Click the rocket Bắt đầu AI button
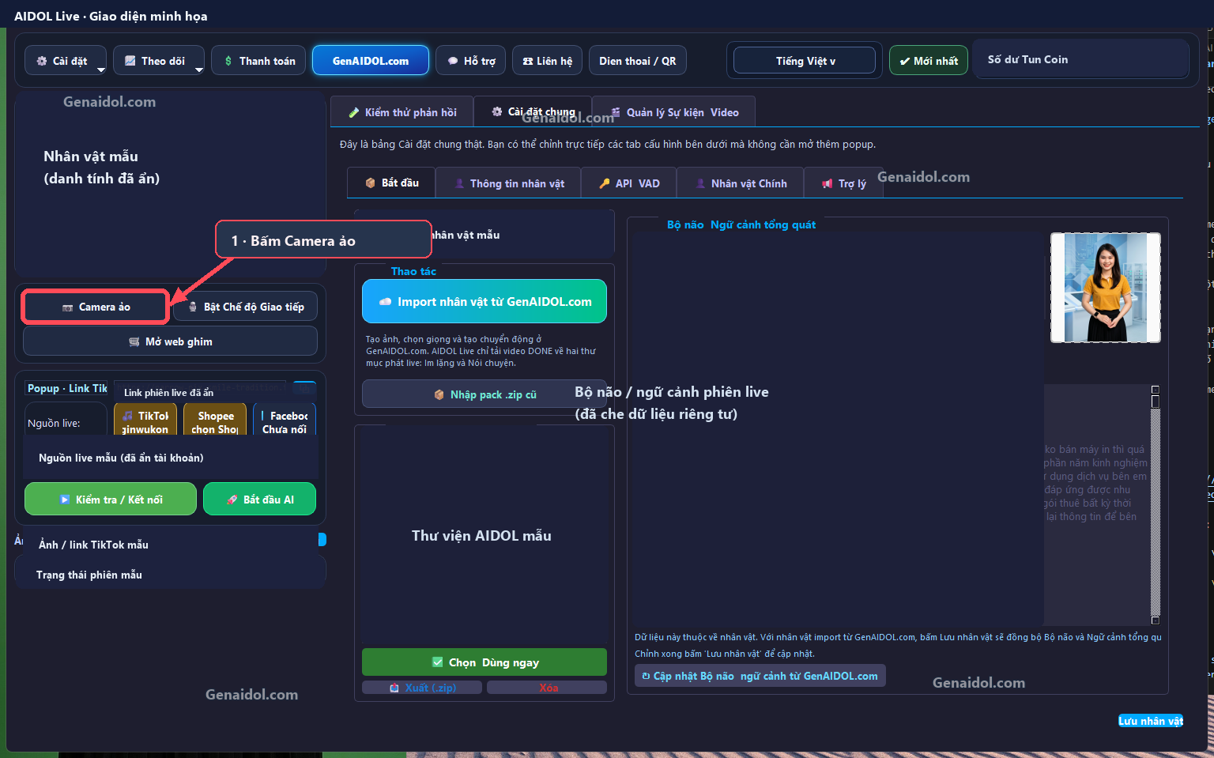 pos(259,500)
